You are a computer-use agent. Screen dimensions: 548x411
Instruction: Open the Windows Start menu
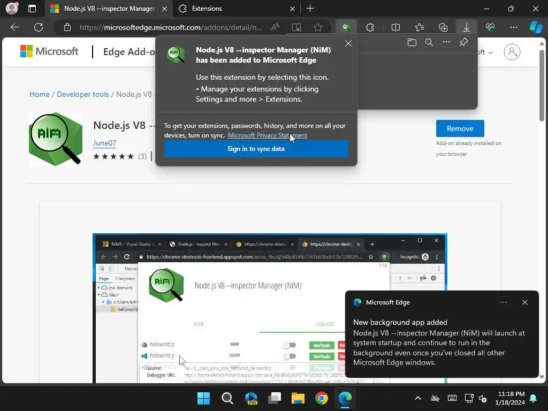[203, 398]
